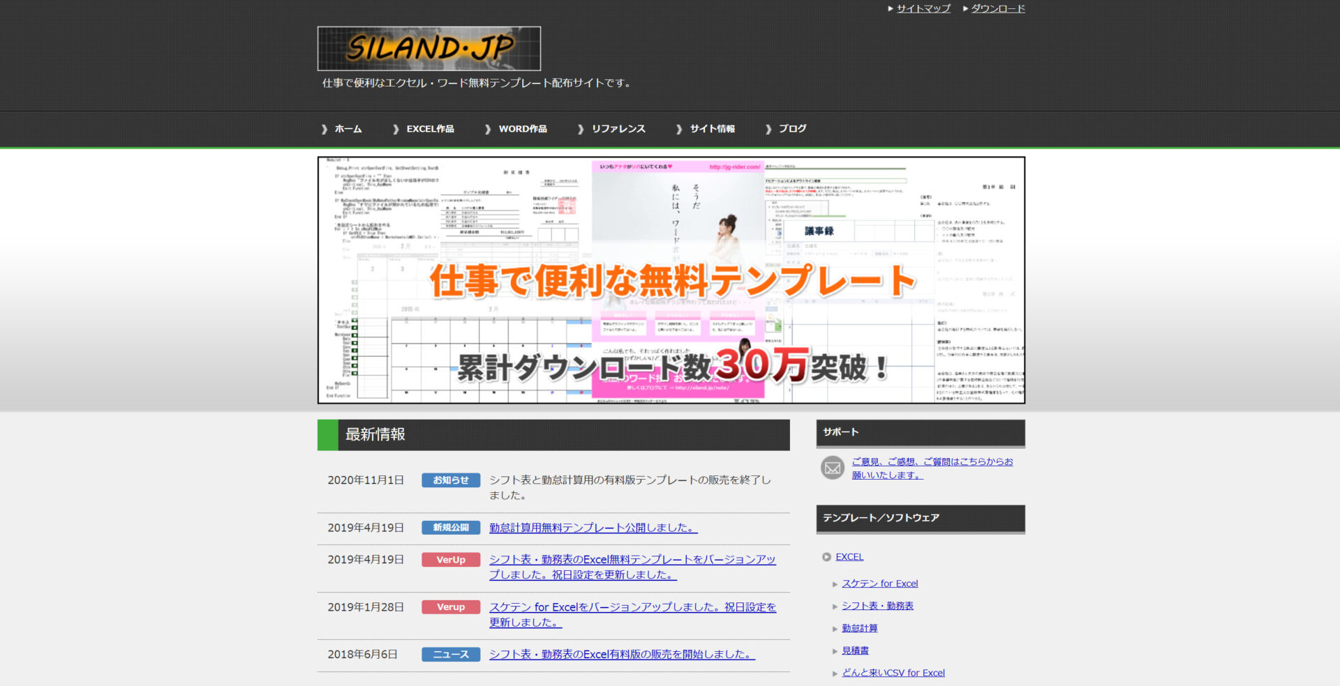This screenshot has height=686, width=1340.
Task: Click the VerUp badge from 2019年4月19日
Action: (450, 559)
